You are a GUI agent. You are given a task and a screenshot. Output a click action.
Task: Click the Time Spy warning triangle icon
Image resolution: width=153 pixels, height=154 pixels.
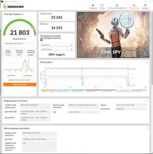22,14
